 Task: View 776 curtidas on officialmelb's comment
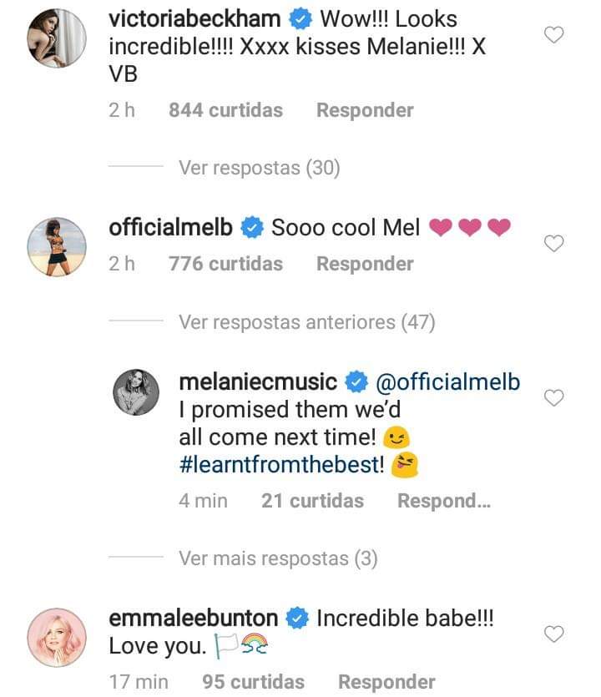[x=225, y=264]
